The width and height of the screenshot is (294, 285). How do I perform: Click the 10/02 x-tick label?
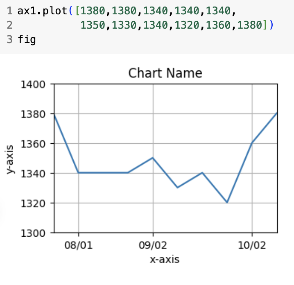[252, 245]
